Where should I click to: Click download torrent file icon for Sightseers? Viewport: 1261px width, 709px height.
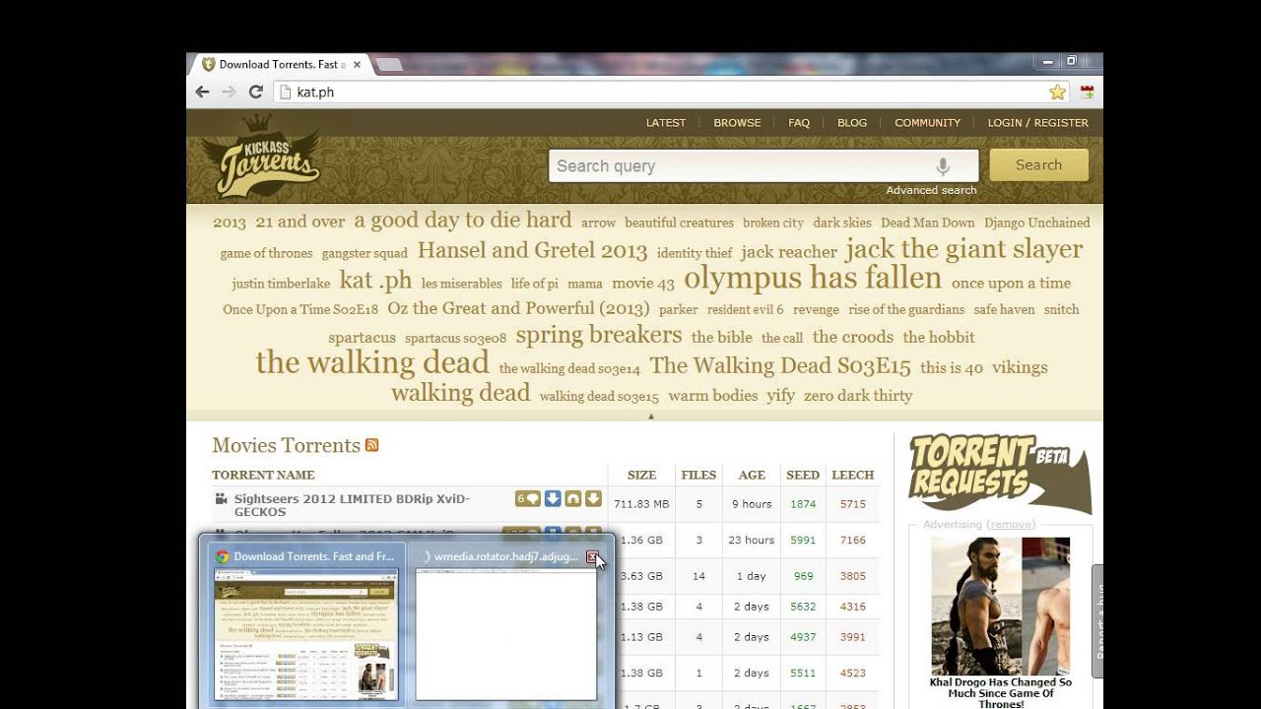click(593, 499)
